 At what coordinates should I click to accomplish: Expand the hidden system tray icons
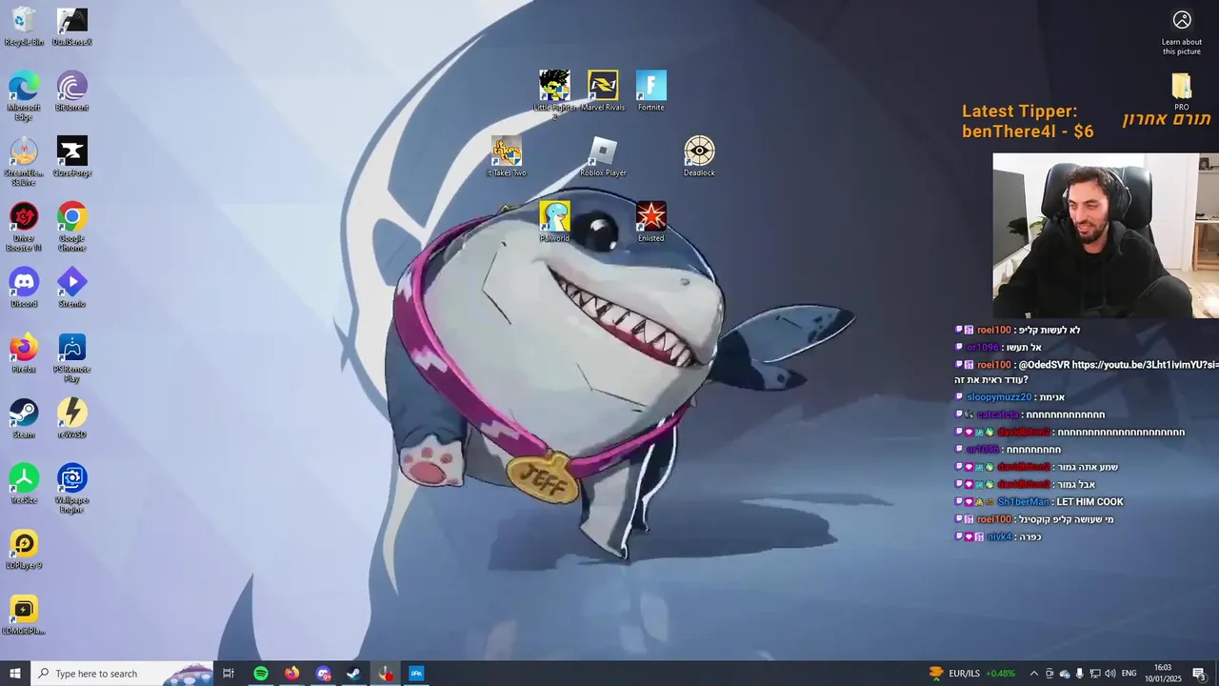pyautogui.click(x=1034, y=674)
